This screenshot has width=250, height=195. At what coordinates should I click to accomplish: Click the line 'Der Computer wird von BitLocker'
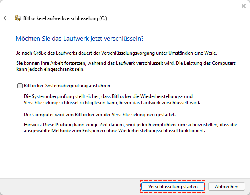(100, 115)
